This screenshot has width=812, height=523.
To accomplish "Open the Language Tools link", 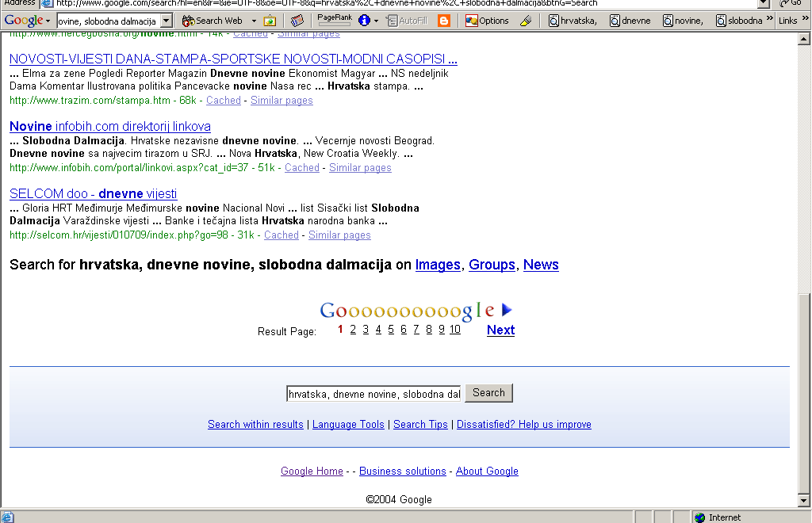I will (348, 424).
